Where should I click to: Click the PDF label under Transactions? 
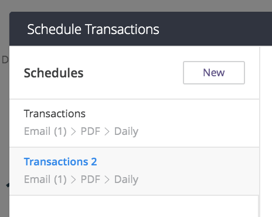click(x=90, y=131)
